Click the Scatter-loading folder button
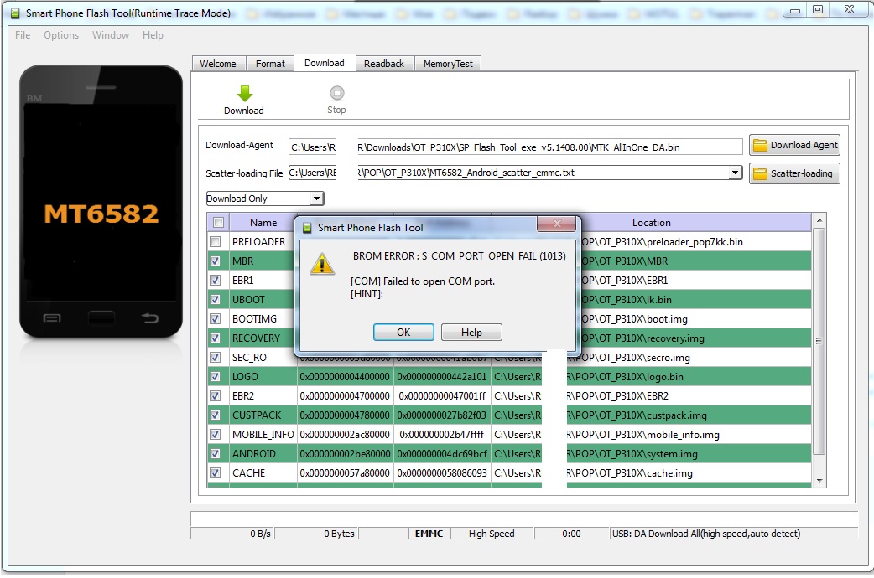Image resolution: width=874 pixels, height=578 pixels. (x=794, y=173)
